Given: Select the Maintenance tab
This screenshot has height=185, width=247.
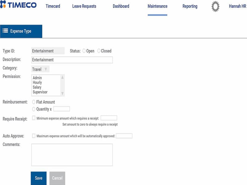Looking at the screenshot, I should (x=157, y=6).
